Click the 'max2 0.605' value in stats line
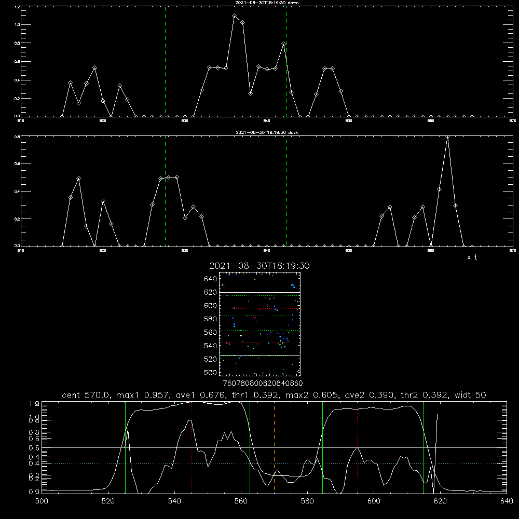 tap(312, 395)
